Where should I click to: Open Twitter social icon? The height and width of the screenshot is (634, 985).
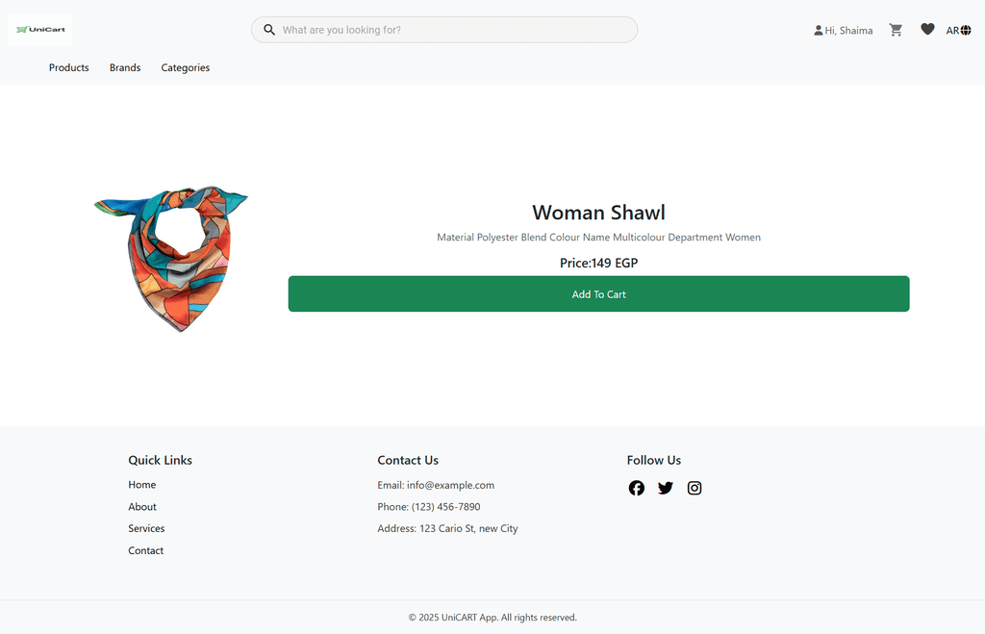(666, 488)
